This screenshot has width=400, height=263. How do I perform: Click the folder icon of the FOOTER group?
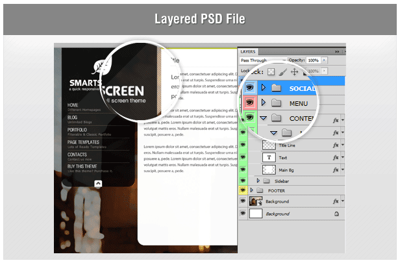pos(260,190)
